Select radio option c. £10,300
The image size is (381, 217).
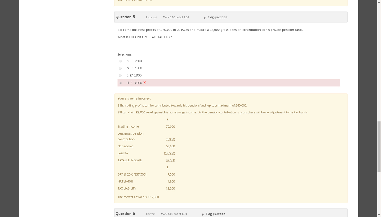click(120, 76)
